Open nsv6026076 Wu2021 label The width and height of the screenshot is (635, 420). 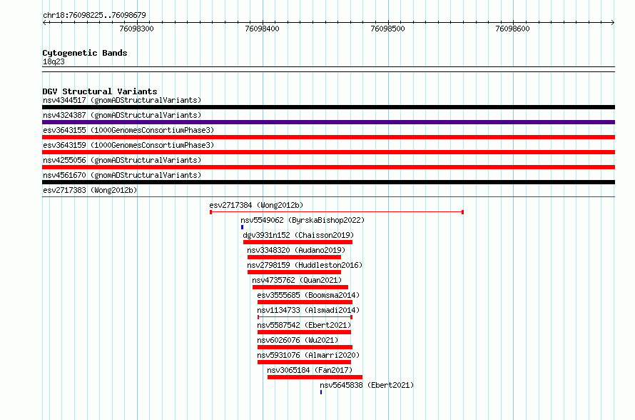[298, 340]
